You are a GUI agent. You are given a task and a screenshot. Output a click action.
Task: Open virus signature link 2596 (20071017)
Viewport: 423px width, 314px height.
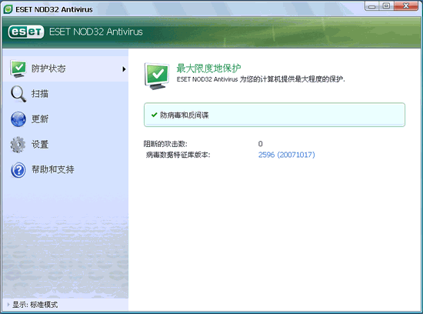tap(287, 155)
